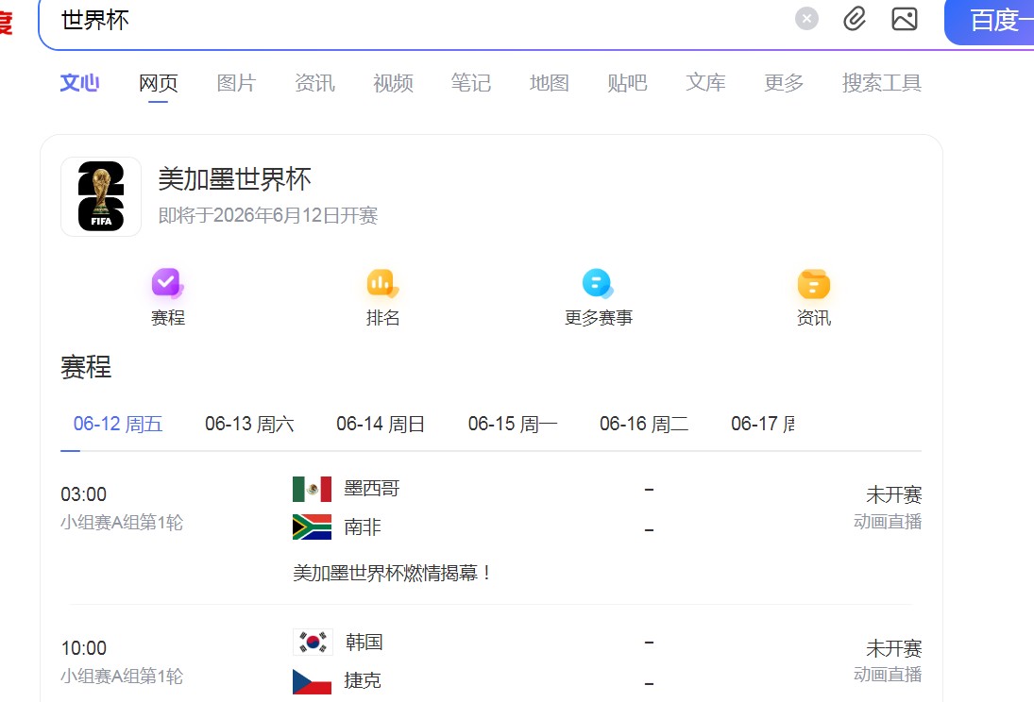
Task: Open team 捷克
Action: [x=363, y=681]
